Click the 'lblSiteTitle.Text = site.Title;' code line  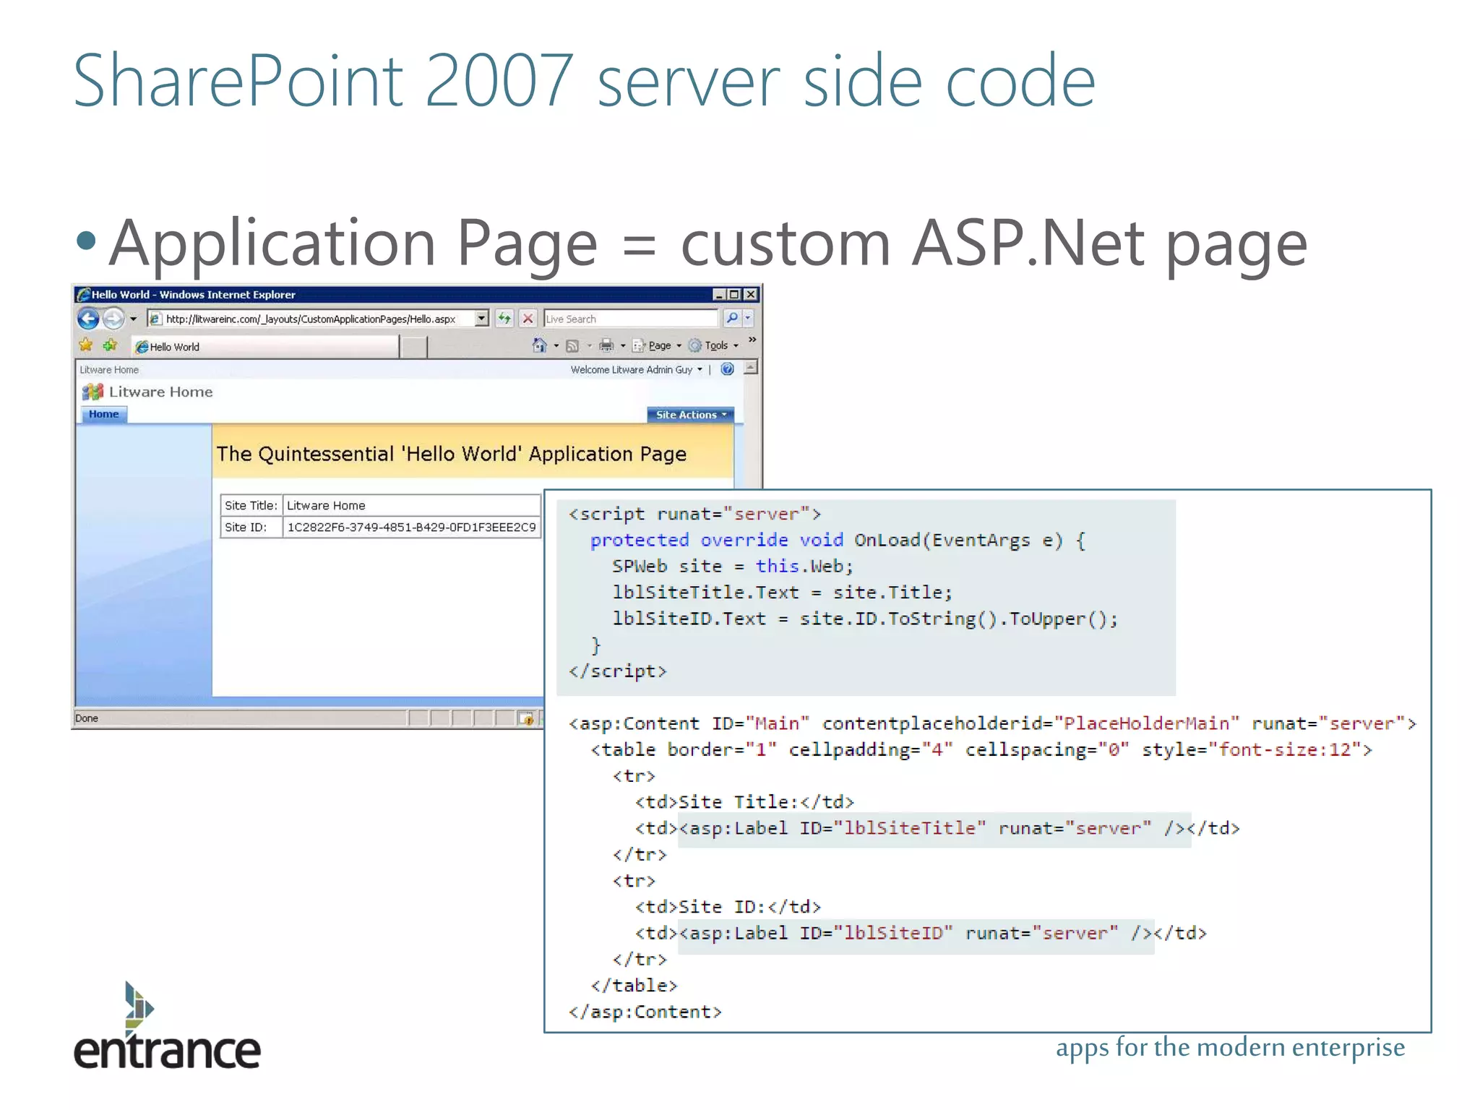[783, 593]
